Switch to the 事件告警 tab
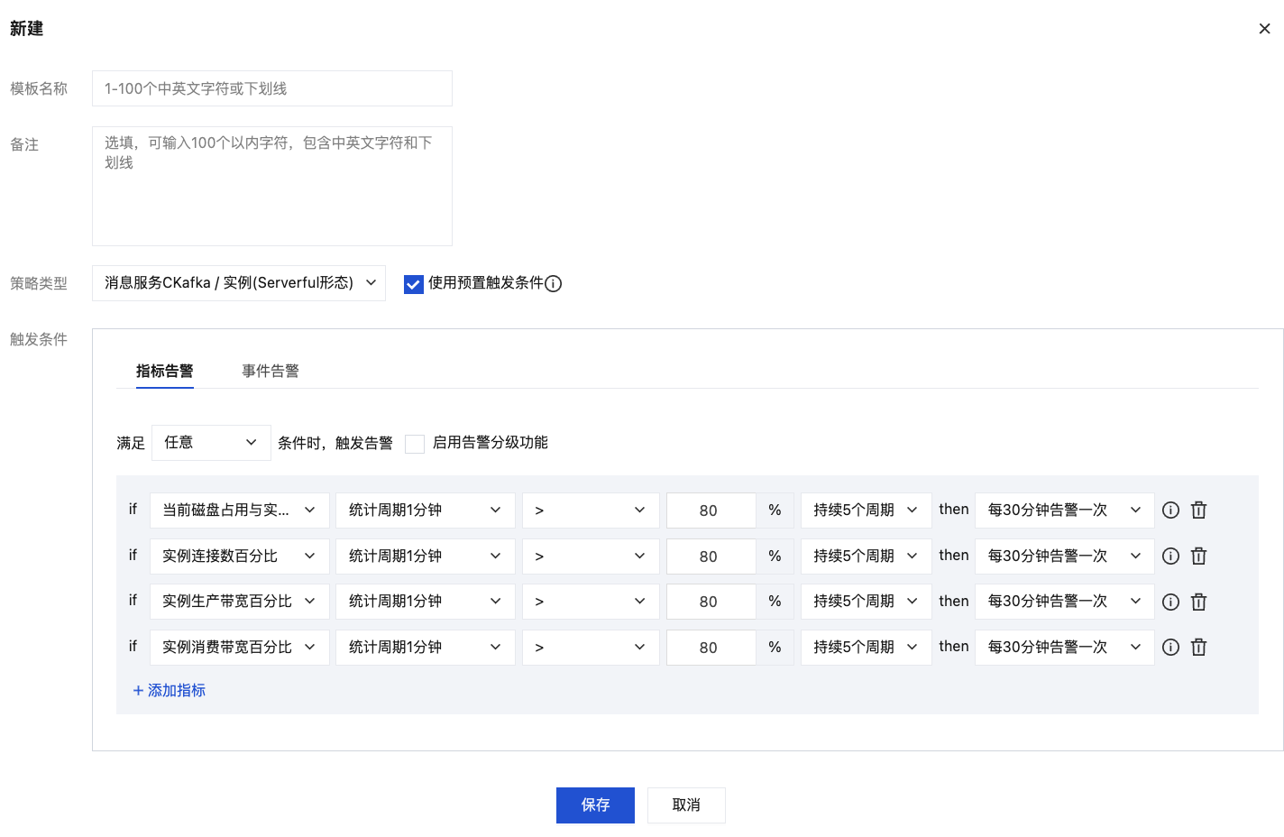The image size is (1284, 837). pos(271,372)
